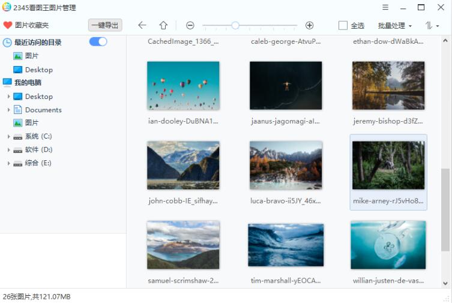Click the E: drive disk icon

pyautogui.click(x=17, y=164)
